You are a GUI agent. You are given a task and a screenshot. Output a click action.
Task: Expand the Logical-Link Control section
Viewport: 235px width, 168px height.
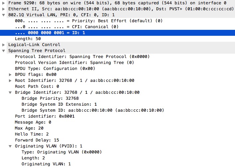pyautogui.click(x=4, y=45)
